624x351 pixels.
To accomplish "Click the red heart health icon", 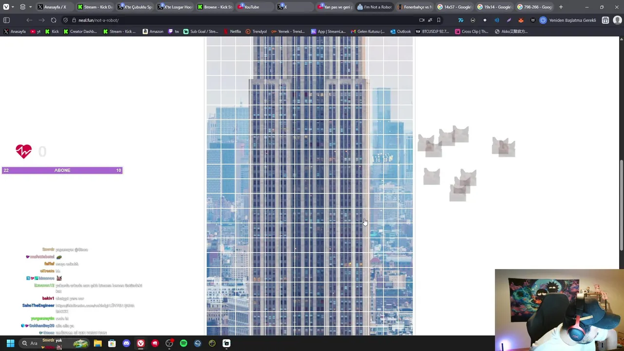I will click(x=23, y=152).
